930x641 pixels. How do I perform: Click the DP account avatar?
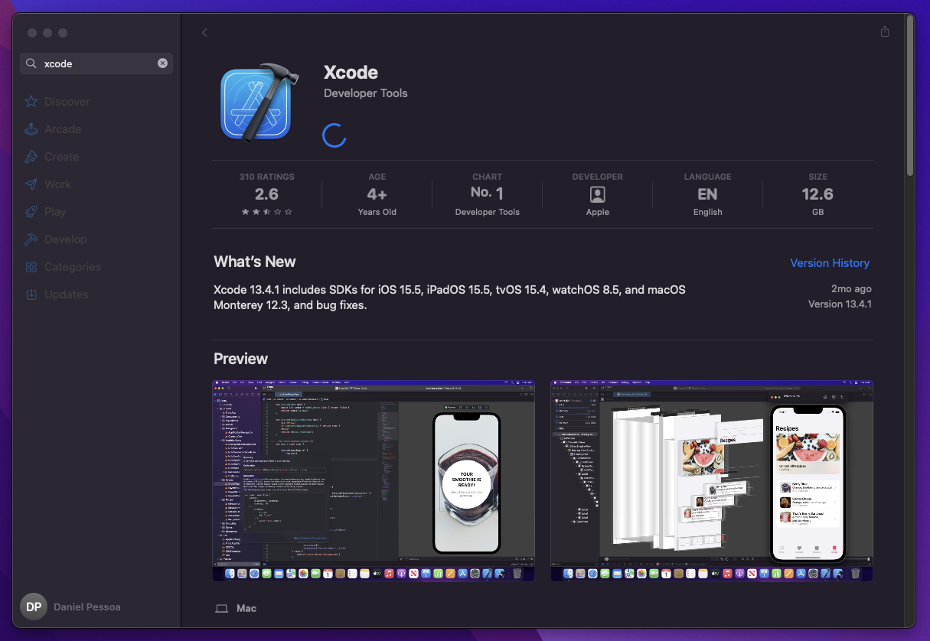[x=34, y=607]
